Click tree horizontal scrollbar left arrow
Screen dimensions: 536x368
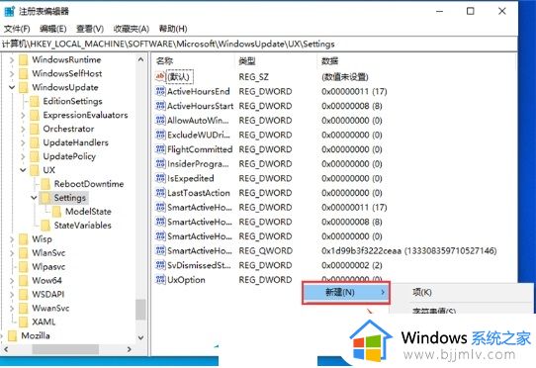tap(6, 349)
